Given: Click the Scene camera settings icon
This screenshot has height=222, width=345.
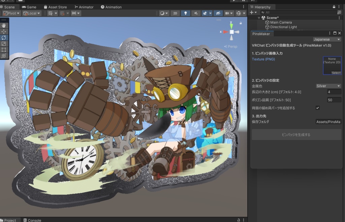Looking at the screenshot, I should click(227, 13).
